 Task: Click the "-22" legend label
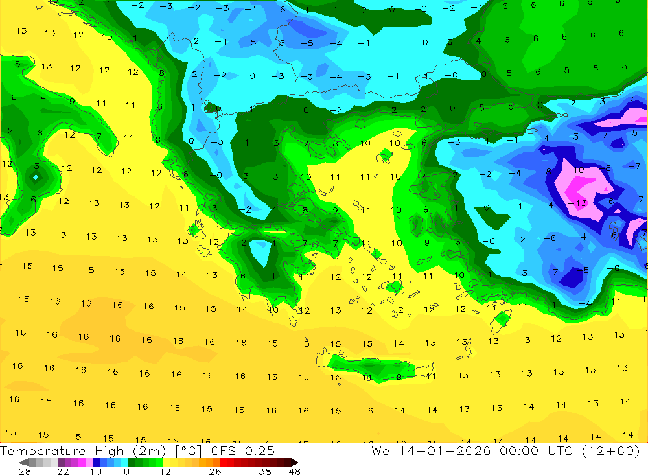click(59, 472)
